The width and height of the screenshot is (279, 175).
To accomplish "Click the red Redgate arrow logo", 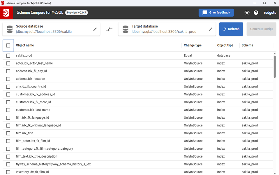I will (x=6, y=12).
